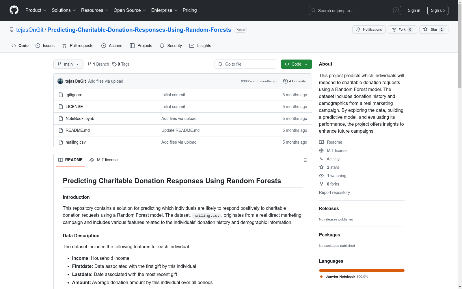Expand the Open Source menu
This screenshot has height=289, width=462.
coord(130,10)
